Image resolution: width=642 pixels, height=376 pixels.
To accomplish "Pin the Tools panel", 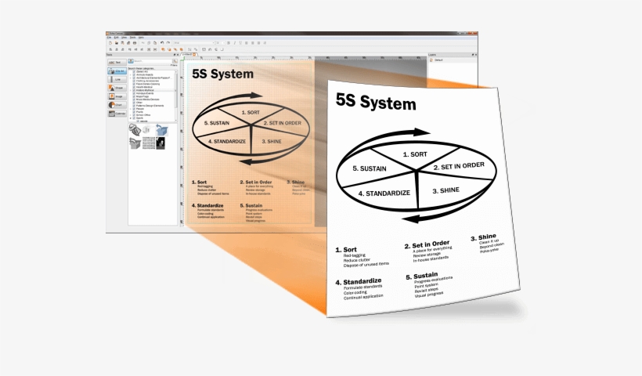I will 175,55.
